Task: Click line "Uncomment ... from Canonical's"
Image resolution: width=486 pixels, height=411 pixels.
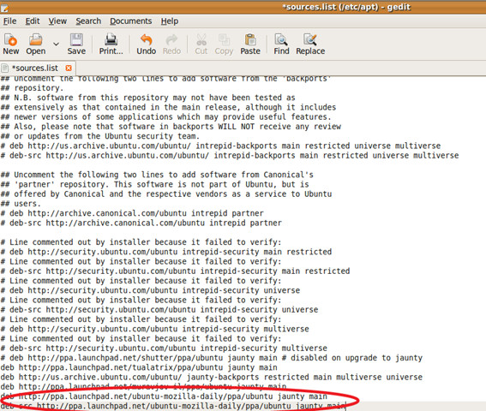Action: point(157,175)
